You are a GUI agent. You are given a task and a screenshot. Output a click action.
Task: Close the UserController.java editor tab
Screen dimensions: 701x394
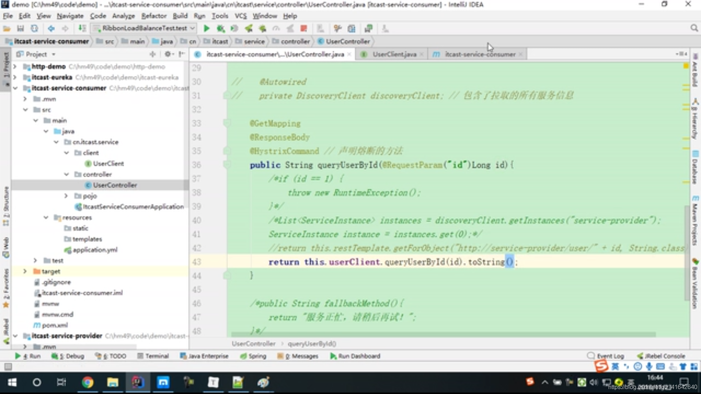[x=349, y=54]
